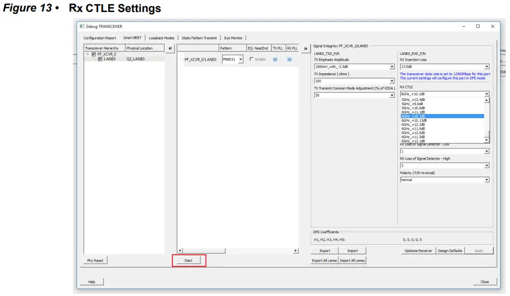Select 6GHz_+13.1dB CTLE option
The width and height of the screenshot is (510, 296).
pos(442,141)
